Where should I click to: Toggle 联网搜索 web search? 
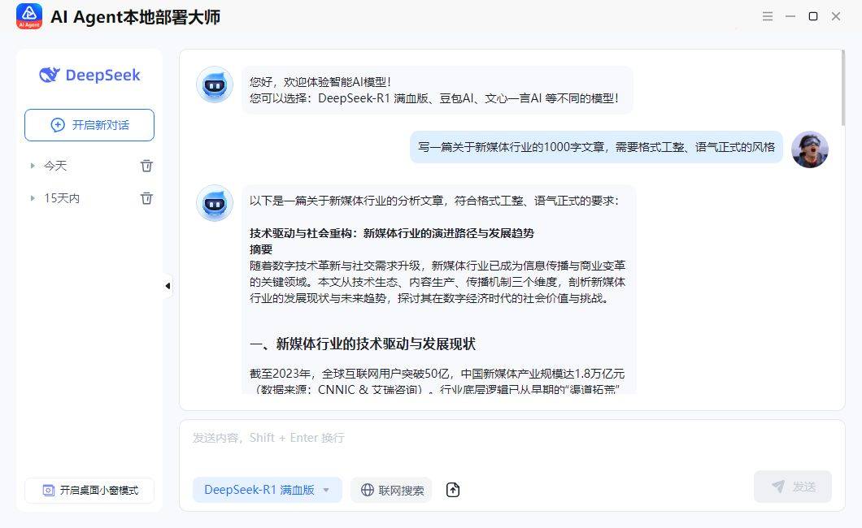click(391, 490)
